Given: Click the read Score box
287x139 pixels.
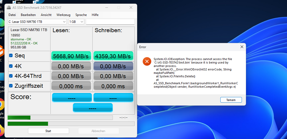Looking at the screenshot, I should click(72, 98).
